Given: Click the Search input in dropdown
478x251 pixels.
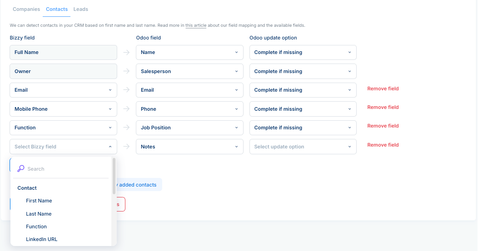Looking at the screenshot, I should pos(67,169).
